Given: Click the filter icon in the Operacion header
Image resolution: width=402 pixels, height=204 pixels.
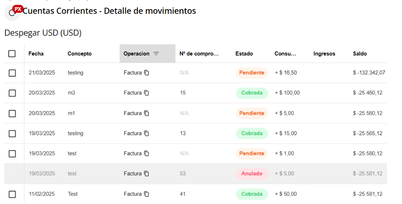Looking at the screenshot, I should [x=156, y=53].
